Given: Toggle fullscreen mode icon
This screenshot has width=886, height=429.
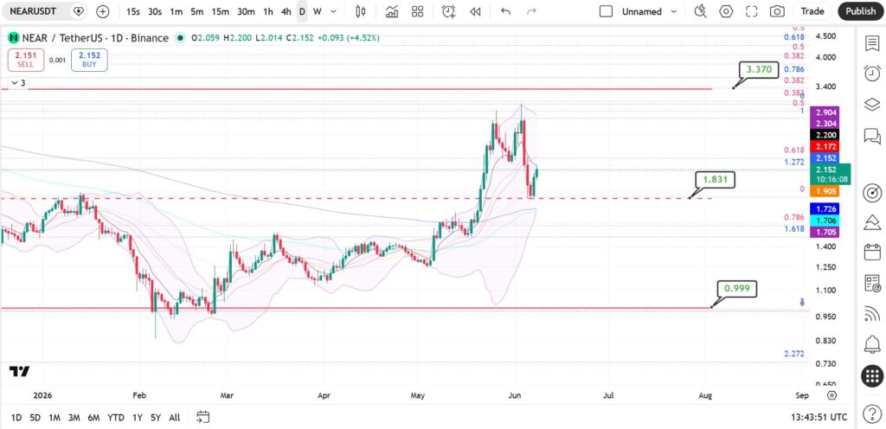Looking at the screenshot, I should (x=752, y=11).
